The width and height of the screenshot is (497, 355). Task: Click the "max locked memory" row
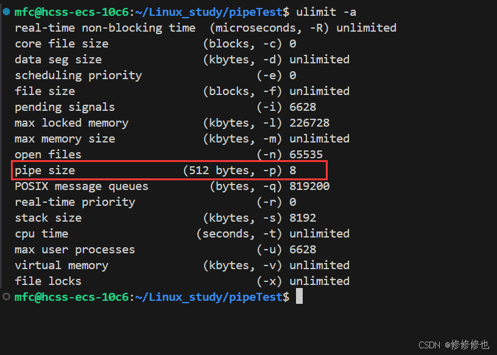172,123
